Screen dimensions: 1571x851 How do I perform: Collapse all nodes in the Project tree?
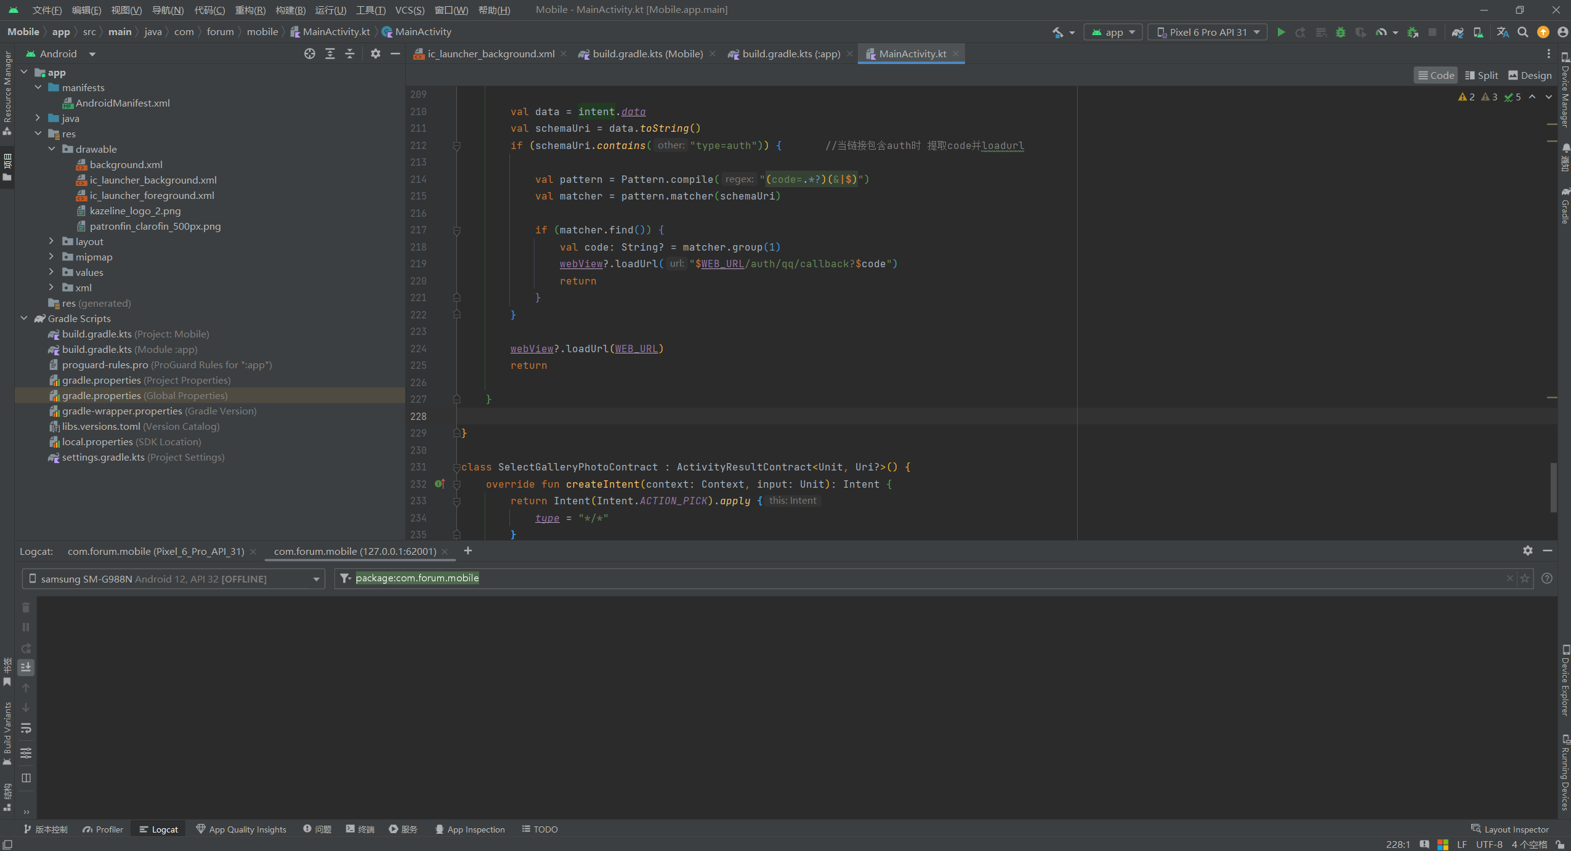coord(350,54)
